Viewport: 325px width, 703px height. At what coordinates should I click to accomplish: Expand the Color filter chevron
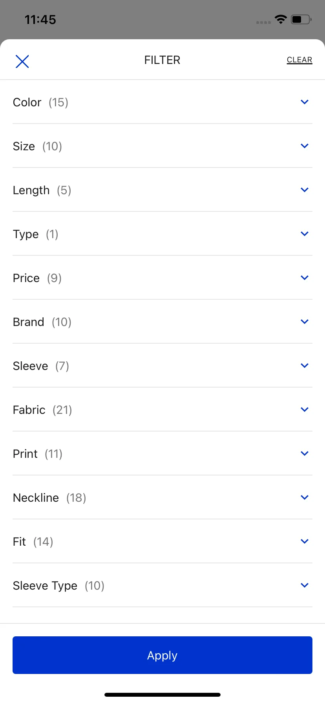[305, 102]
